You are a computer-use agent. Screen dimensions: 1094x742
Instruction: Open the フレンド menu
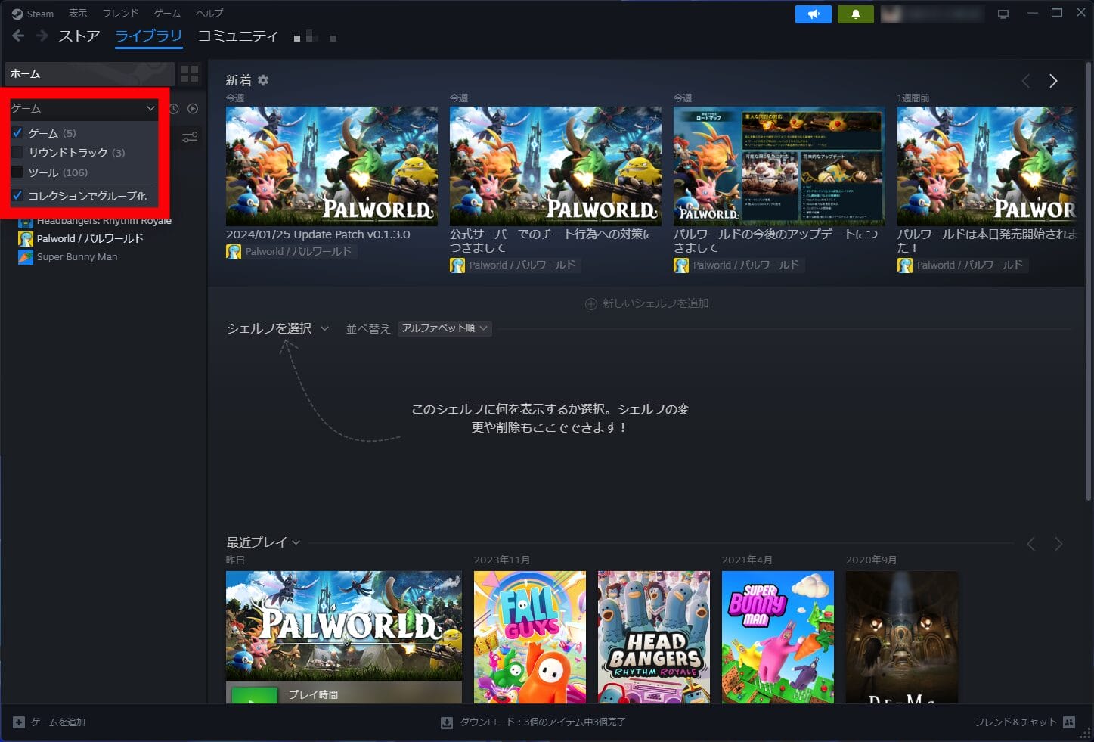[x=119, y=13]
